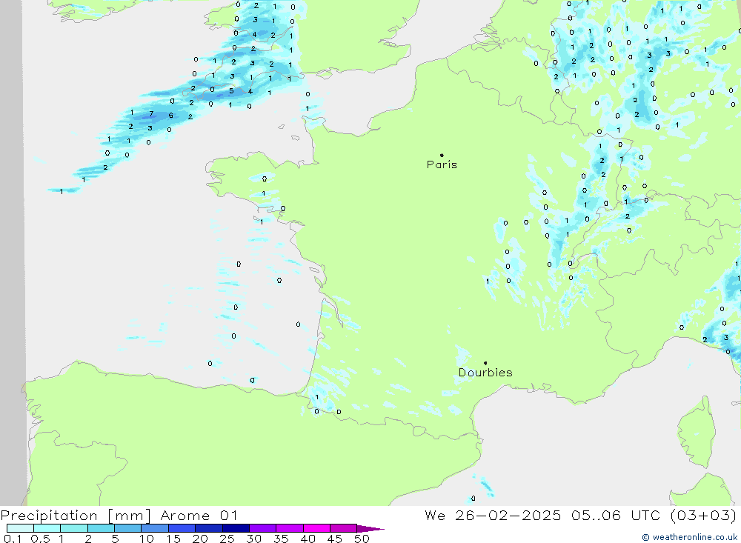Click the '7' precipitation value over the sea
The height and width of the screenshot is (543, 741).
(151, 113)
